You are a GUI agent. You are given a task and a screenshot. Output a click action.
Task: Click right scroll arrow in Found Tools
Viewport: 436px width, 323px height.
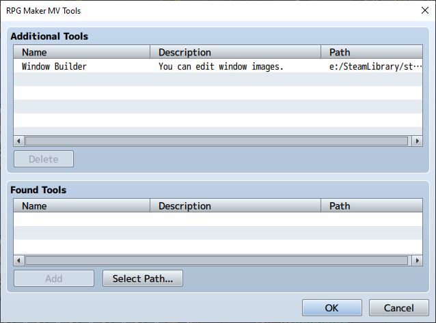click(x=417, y=260)
